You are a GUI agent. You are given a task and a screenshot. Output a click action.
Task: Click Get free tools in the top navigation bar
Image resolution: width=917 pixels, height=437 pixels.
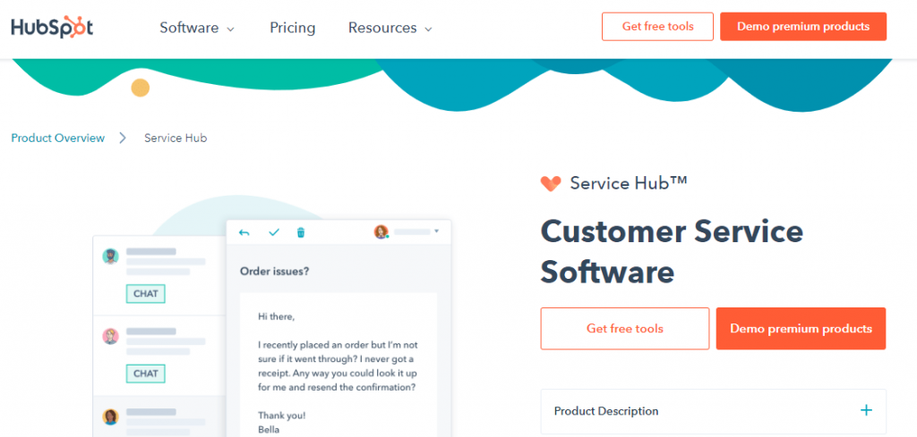(657, 27)
